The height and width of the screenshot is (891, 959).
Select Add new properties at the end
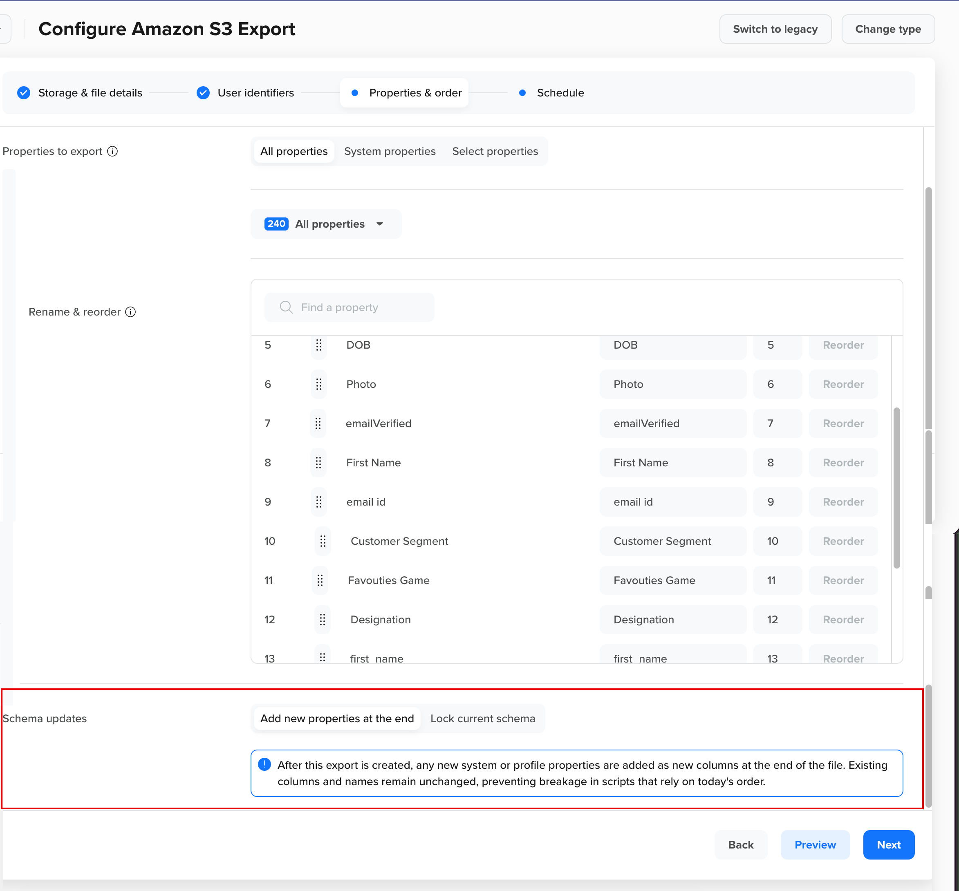[336, 718]
